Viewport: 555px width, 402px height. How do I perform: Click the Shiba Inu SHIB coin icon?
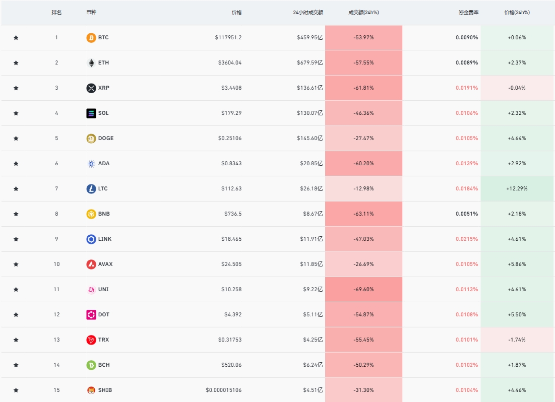point(91,390)
